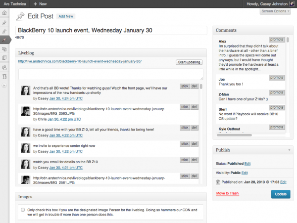
Task: Click Casey Johnston's avatar in the top bar
Action: pyautogui.click(x=292, y=4)
